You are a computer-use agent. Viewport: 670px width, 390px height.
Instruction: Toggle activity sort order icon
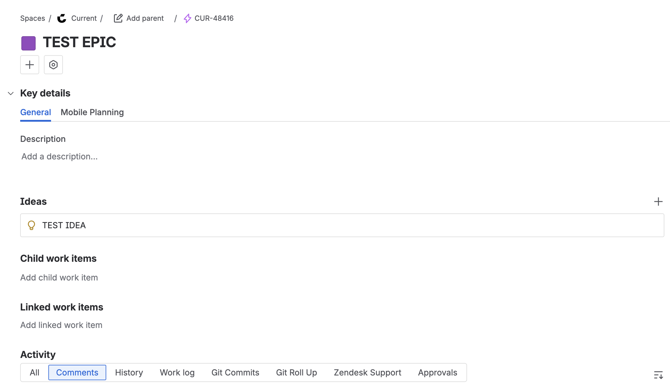(658, 375)
